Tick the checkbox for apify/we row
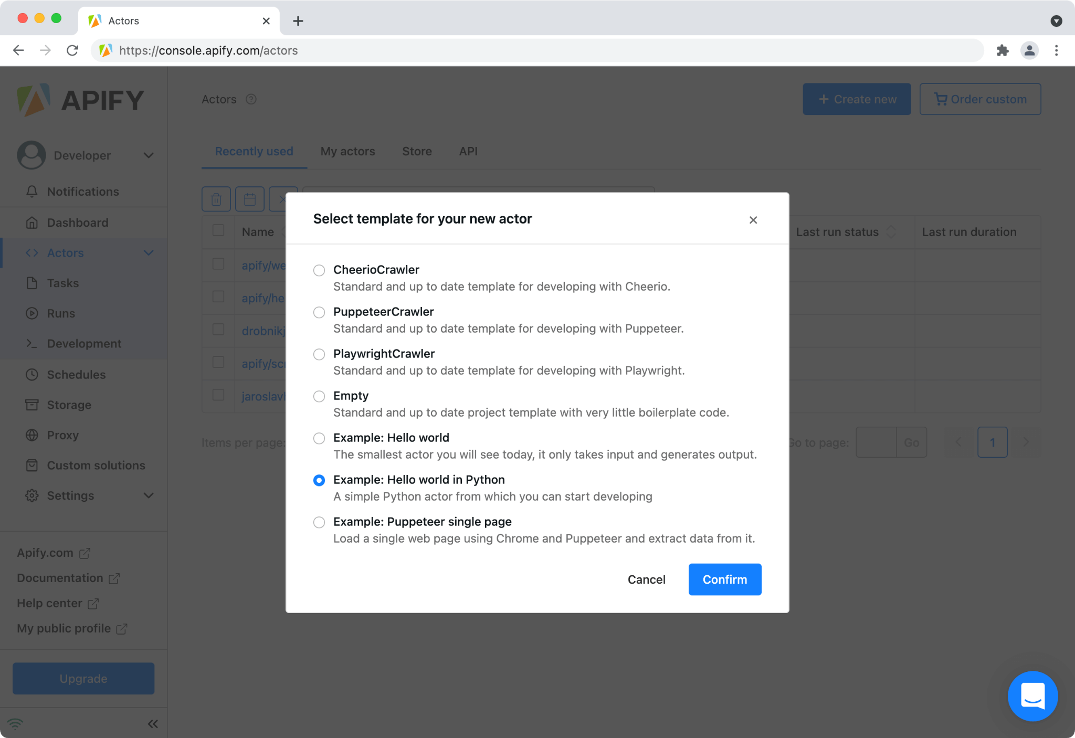 218,263
